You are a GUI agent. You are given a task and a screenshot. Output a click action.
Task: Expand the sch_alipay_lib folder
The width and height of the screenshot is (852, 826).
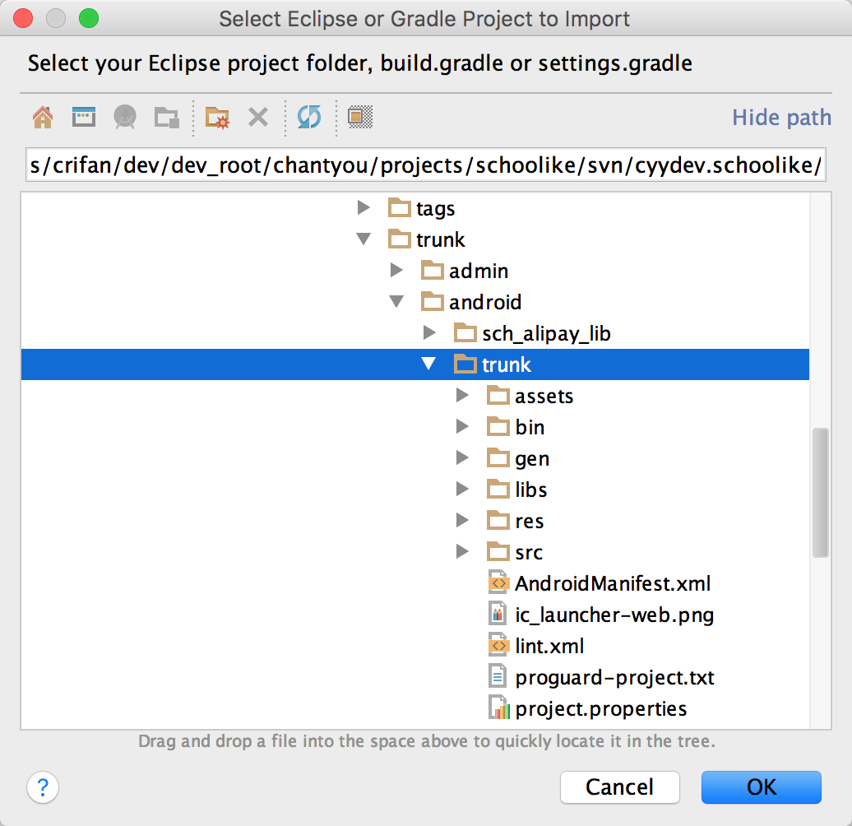click(429, 333)
